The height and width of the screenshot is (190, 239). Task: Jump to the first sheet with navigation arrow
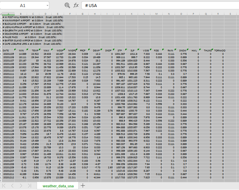tap(4, 186)
